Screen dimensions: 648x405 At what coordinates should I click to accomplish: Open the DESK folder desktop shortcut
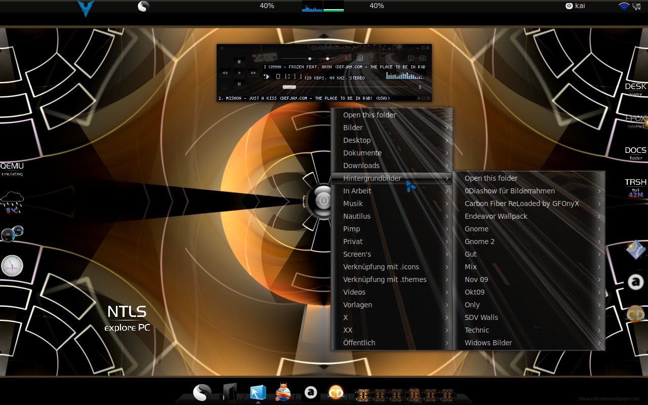pyautogui.click(x=635, y=89)
